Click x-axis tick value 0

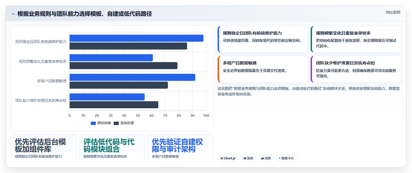69,116
